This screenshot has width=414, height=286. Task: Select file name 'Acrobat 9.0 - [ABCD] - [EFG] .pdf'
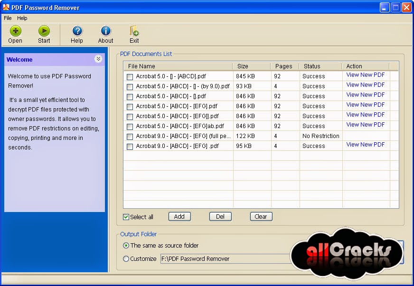(x=177, y=146)
